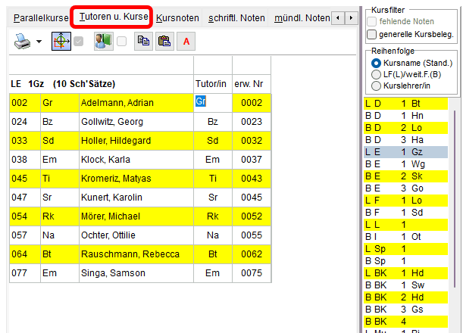Click the copy icon in toolbar
This screenshot has height=333, width=463.
point(142,42)
